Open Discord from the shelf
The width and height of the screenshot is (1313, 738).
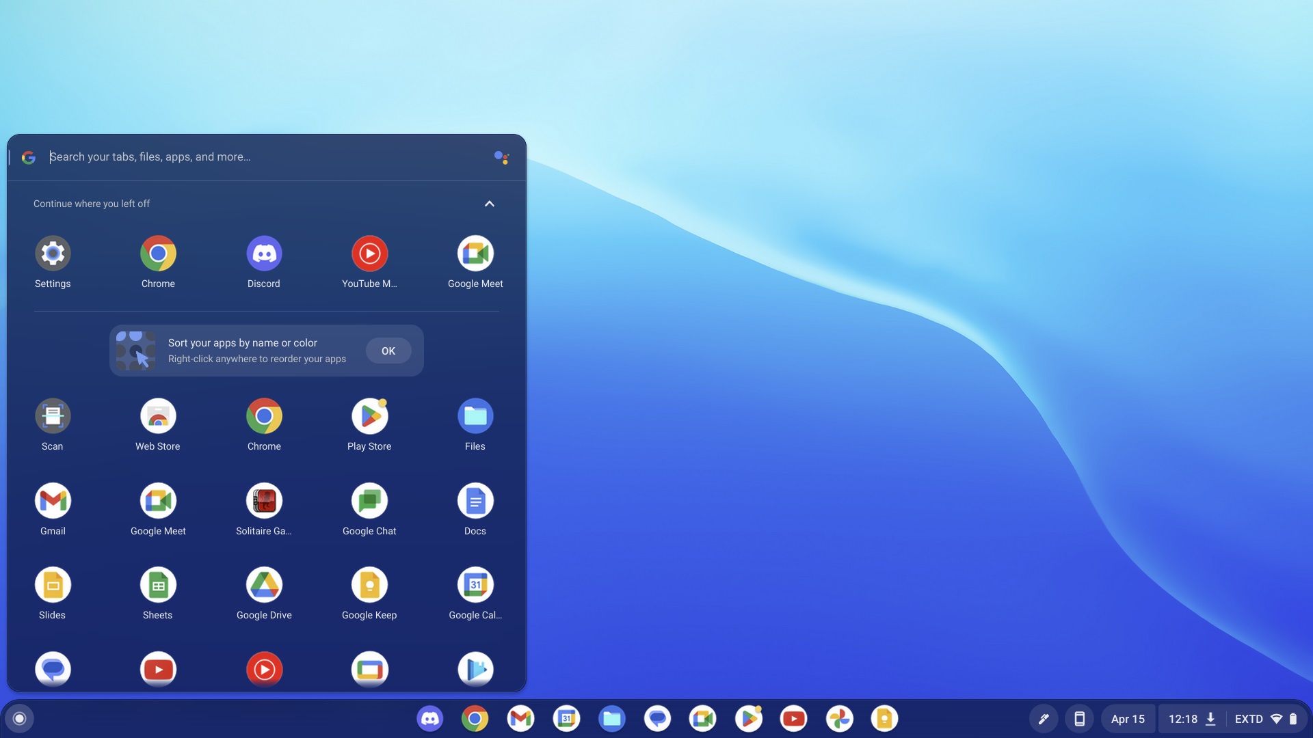click(x=429, y=718)
